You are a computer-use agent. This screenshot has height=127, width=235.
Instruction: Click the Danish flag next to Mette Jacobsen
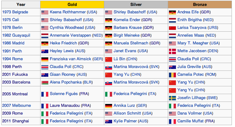click(172, 51)
